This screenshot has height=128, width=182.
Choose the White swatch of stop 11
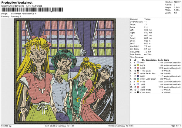point(138,90)
